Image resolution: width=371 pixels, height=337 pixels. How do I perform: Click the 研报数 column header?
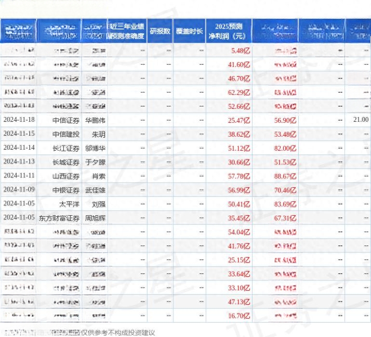pos(160,31)
